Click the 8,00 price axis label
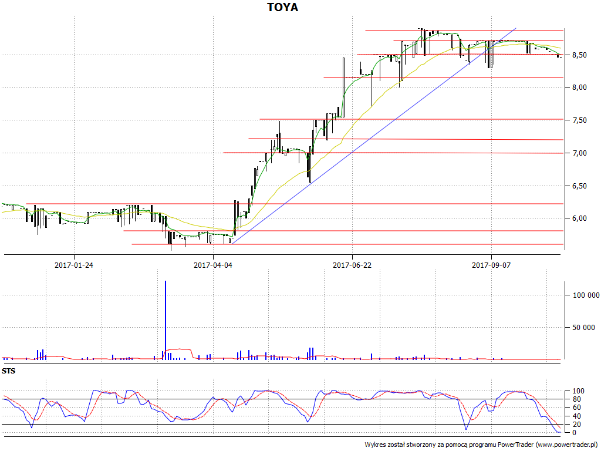The height and width of the screenshot is (451, 601). click(x=579, y=87)
